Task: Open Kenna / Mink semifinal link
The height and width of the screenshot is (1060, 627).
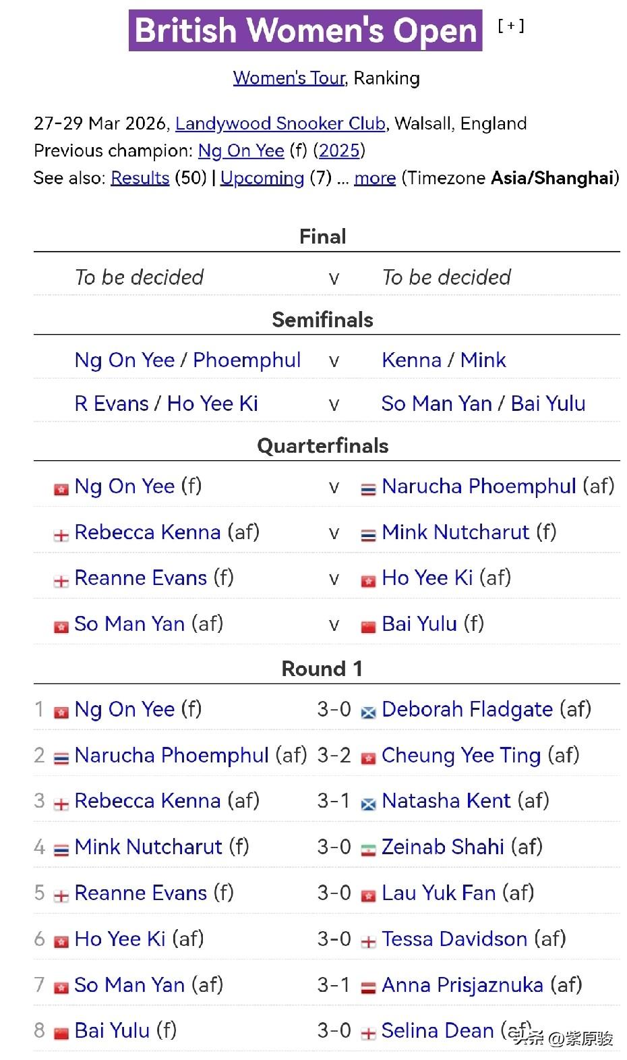Action: click(444, 360)
